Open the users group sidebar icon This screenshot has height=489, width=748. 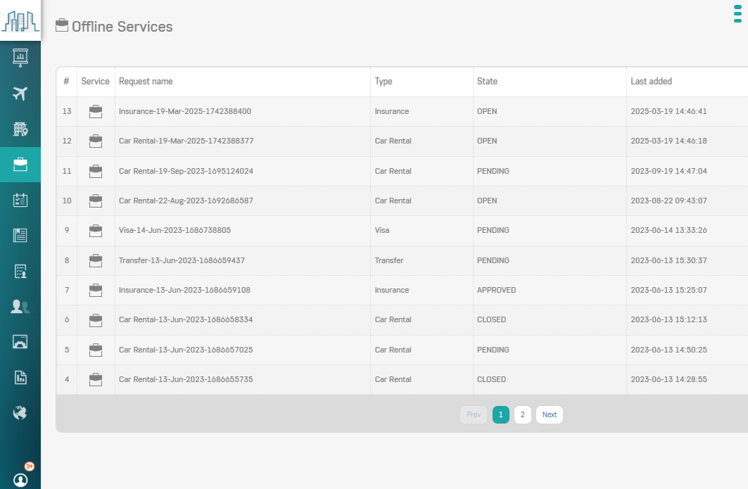[x=20, y=307]
